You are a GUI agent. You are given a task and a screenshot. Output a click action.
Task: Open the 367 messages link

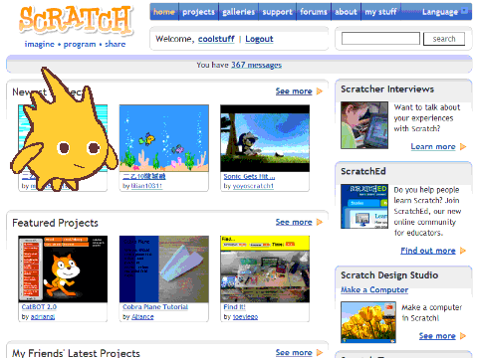[x=256, y=65]
